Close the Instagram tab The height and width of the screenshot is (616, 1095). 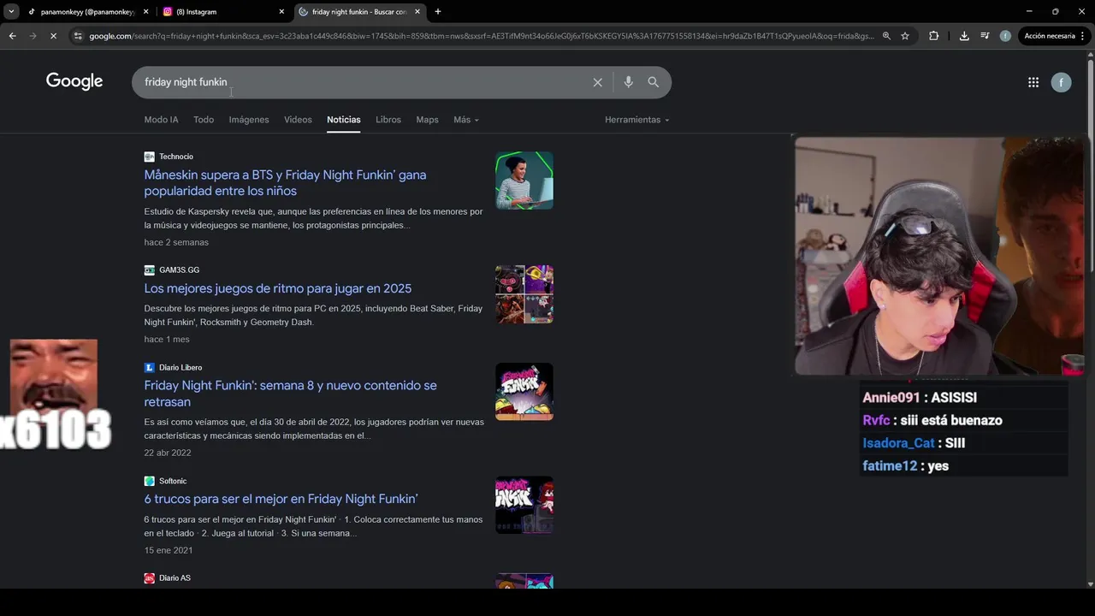tap(281, 12)
